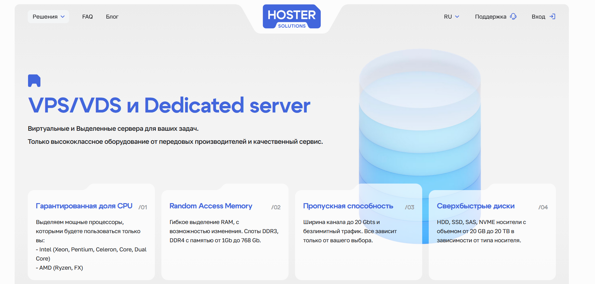
Task: Click the blue bookmark icon above the headline
Action: tap(34, 81)
